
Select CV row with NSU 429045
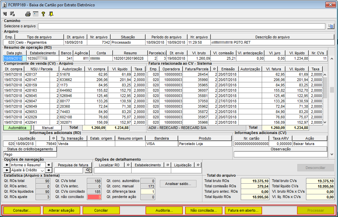[74, 96]
